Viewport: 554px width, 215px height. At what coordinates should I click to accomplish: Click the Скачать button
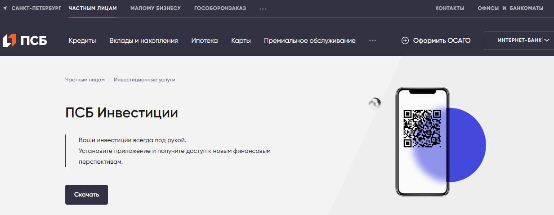pyautogui.click(x=86, y=195)
